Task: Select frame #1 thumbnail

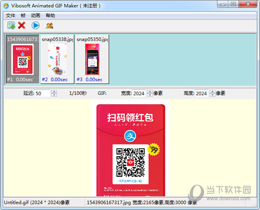Action: click(22, 59)
